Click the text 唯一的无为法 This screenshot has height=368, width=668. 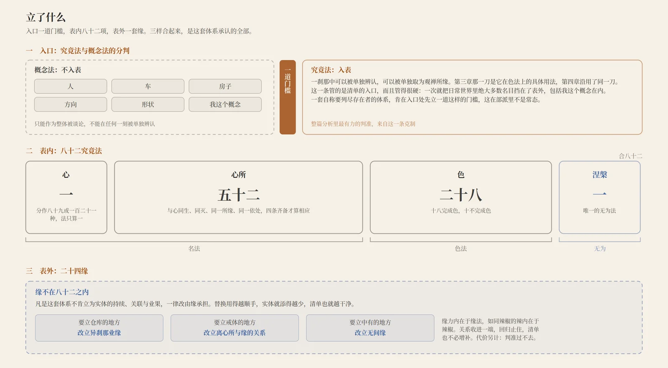(x=600, y=211)
